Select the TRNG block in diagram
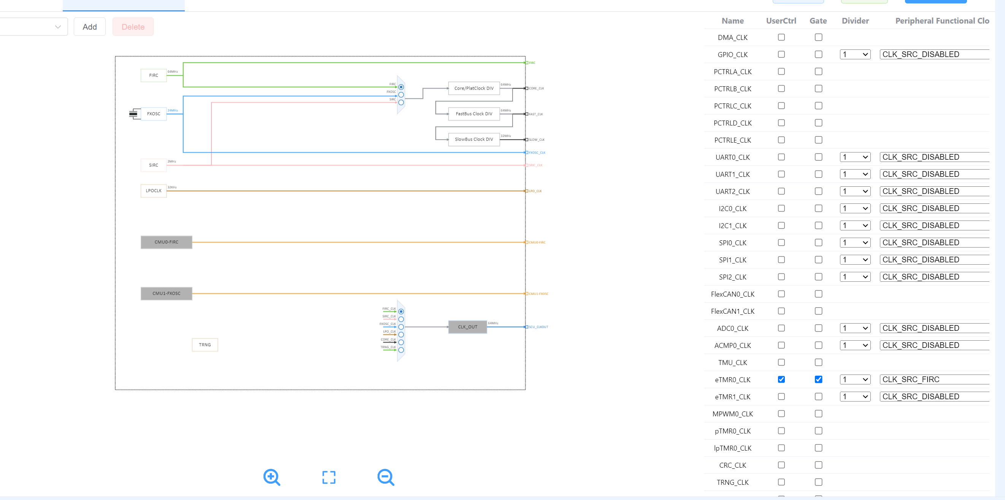1005x500 pixels. (x=205, y=345)
